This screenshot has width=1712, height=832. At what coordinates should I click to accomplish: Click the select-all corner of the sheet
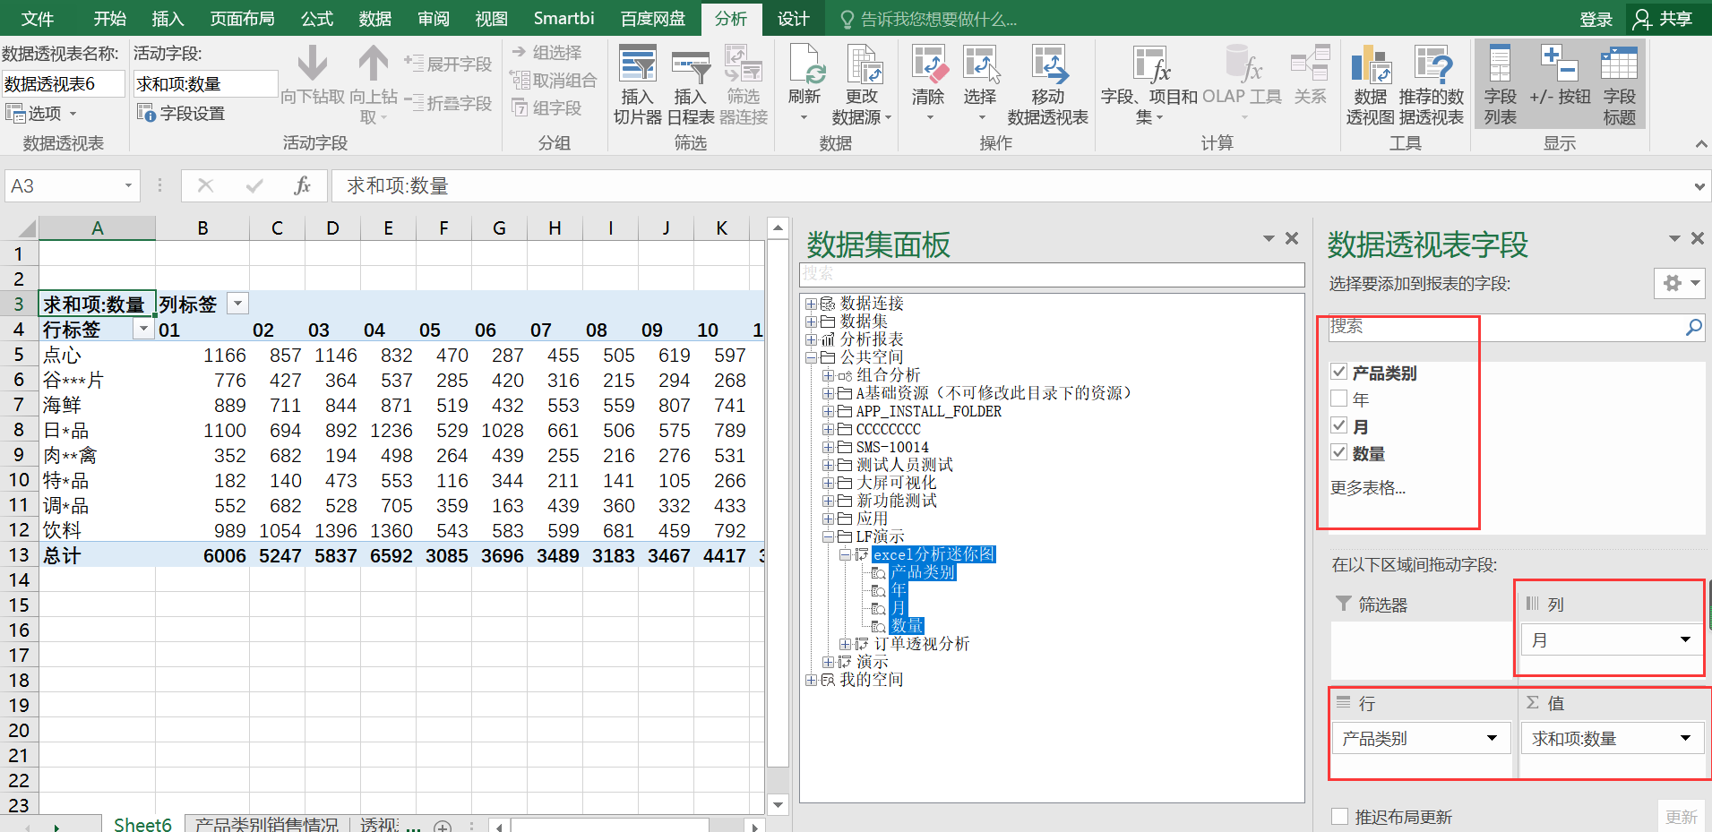click(20, 228)
